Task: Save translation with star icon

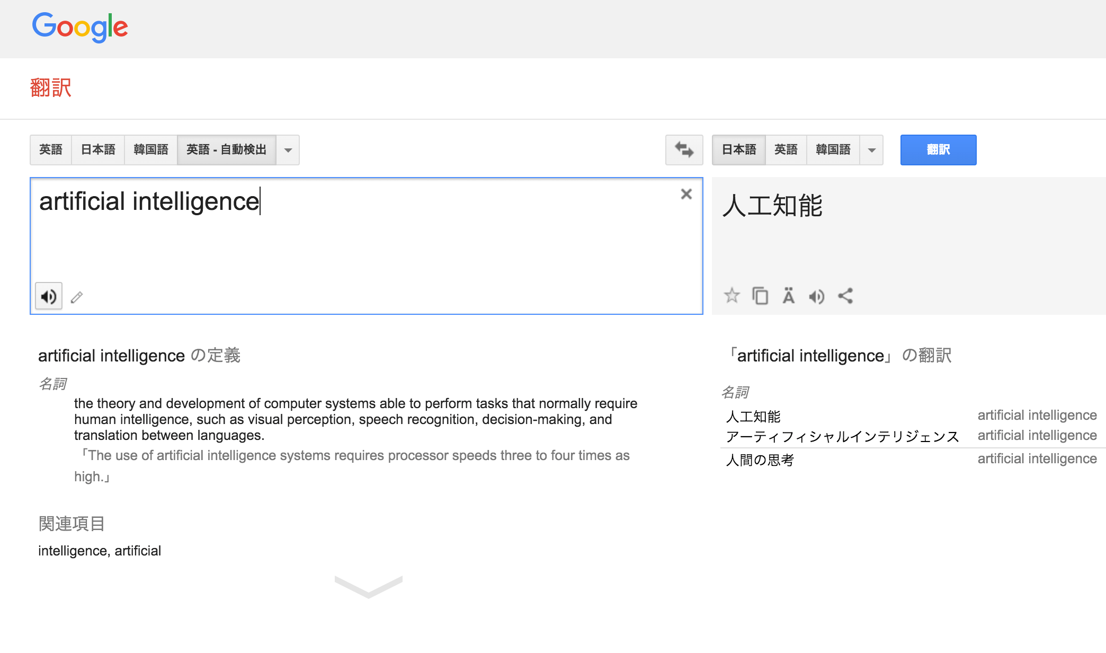Action: (x=732, y=295)
